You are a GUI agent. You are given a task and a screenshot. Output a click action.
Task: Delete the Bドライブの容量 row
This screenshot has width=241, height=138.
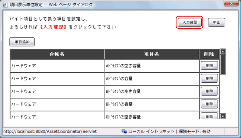209,104
